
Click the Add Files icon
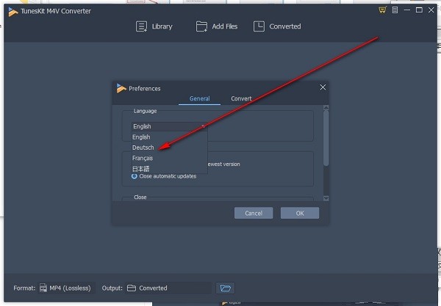click(x=201, y=26)
